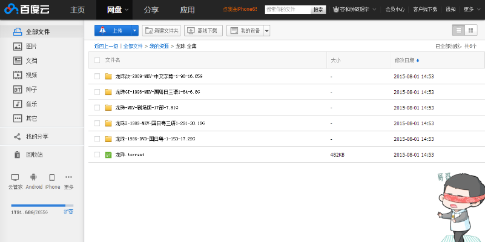Open the 音乐 (Music) sidebar icon
The width and height of the screenshot is (485, 242).
(18, 104)
